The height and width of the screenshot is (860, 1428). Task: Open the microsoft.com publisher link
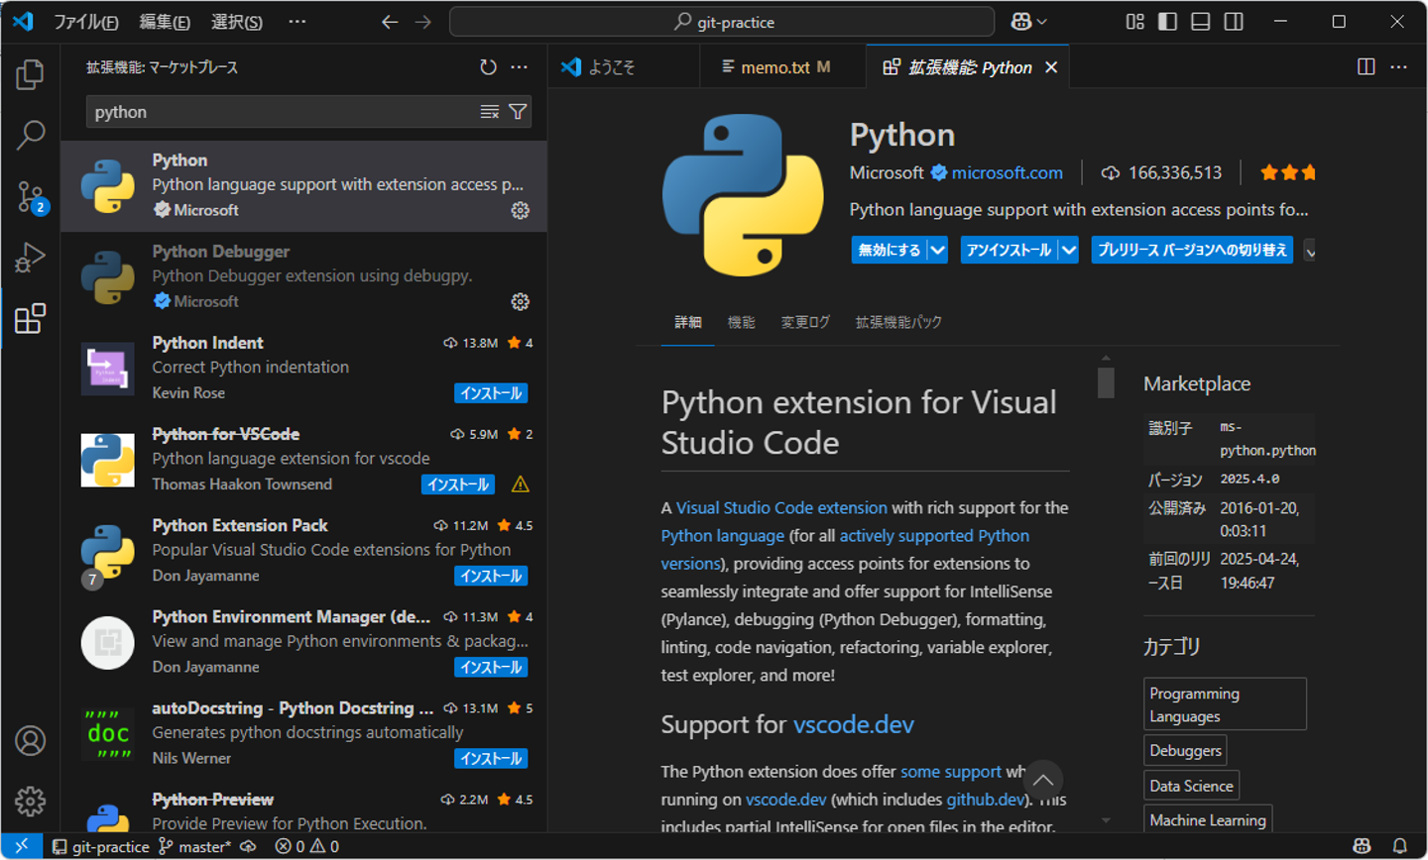click(x=1007, y=172)
